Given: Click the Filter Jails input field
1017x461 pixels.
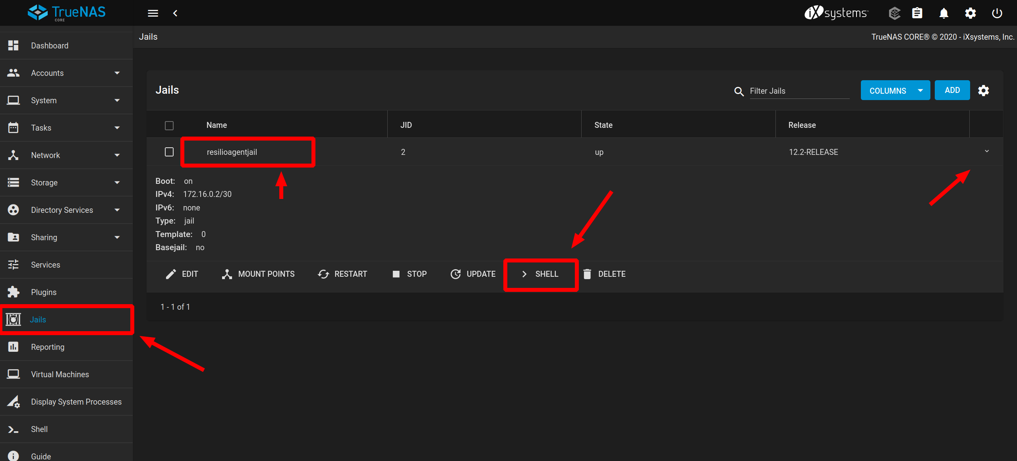Looking at the screenshot, I should tap(799, 91).
